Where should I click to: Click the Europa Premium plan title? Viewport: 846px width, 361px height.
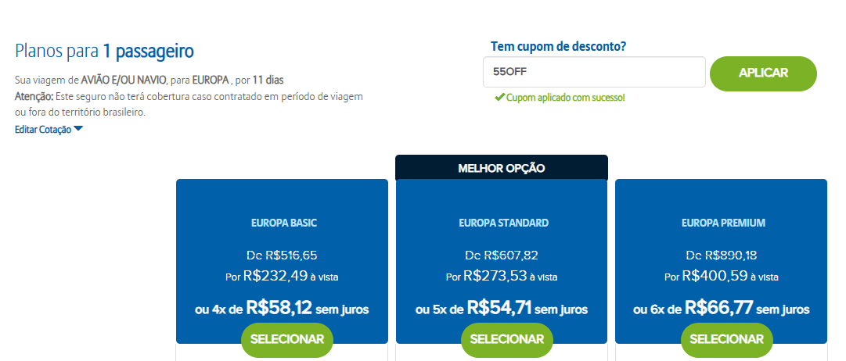pos(722,223)
